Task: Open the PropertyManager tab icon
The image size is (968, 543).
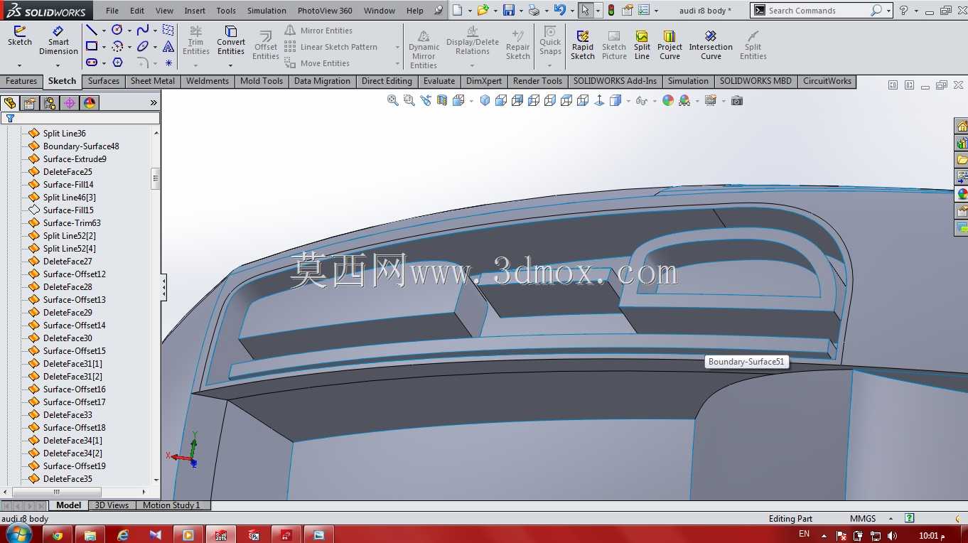Action: pyautogui.click(x=30, y=103)
